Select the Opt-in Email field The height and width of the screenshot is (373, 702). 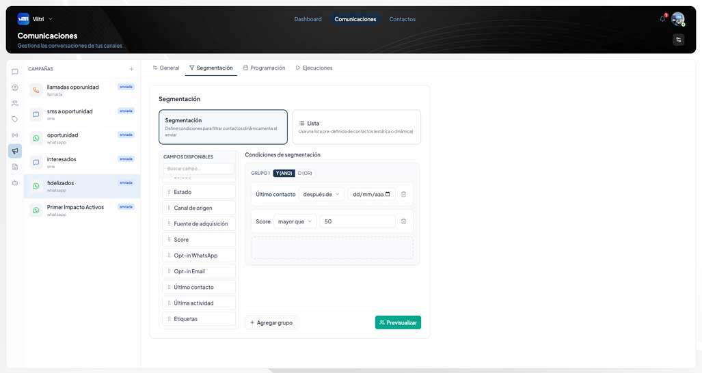pos(199,271)
